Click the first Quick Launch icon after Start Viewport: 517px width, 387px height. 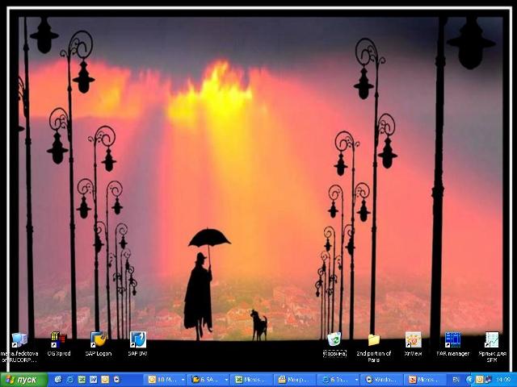coord(58,380)
